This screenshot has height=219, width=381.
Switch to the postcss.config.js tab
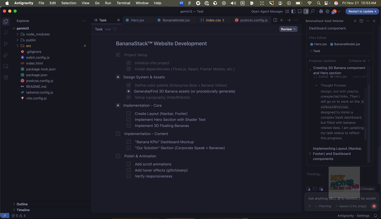click(251, 20)
